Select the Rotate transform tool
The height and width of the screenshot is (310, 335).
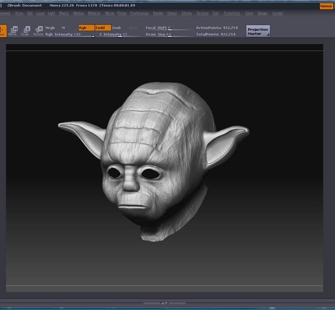[x=39, y=31]
